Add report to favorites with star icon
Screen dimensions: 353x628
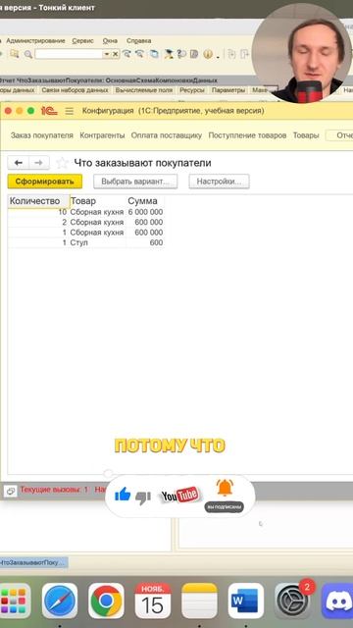click(61, 163)
